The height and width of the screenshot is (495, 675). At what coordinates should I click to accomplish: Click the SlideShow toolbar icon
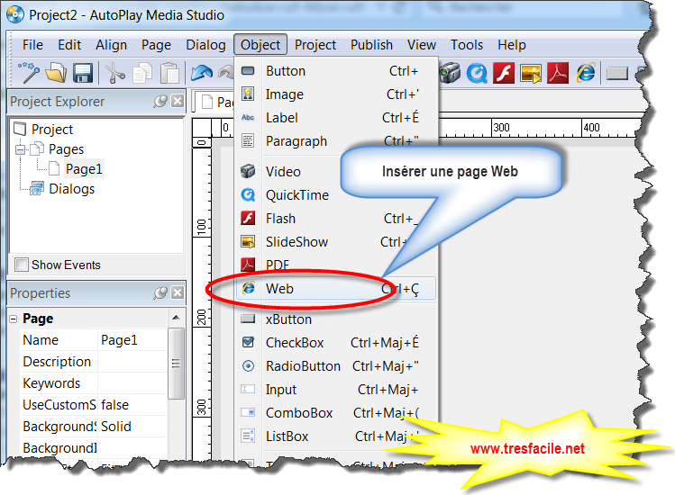click(531, 73)
